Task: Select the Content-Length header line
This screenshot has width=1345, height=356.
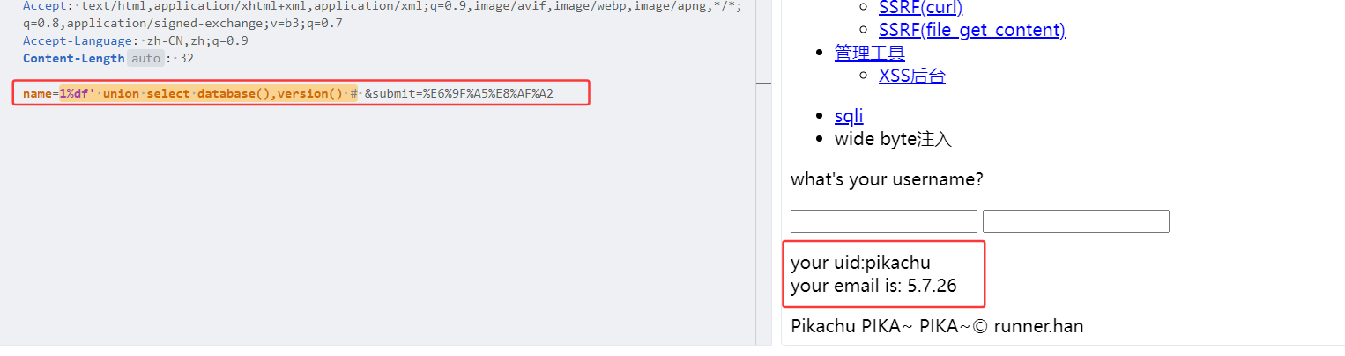Action: [108, 59]
